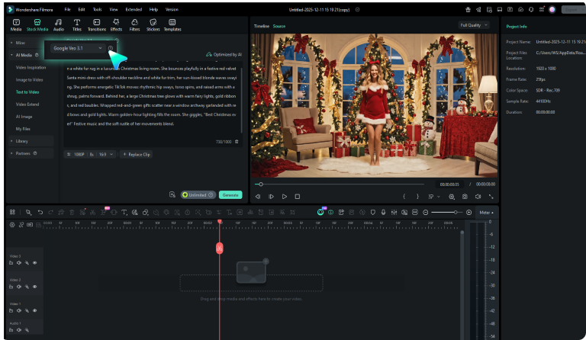
Task: Click the Undo icon in timeline toolbar
Action: coord(40,213)
